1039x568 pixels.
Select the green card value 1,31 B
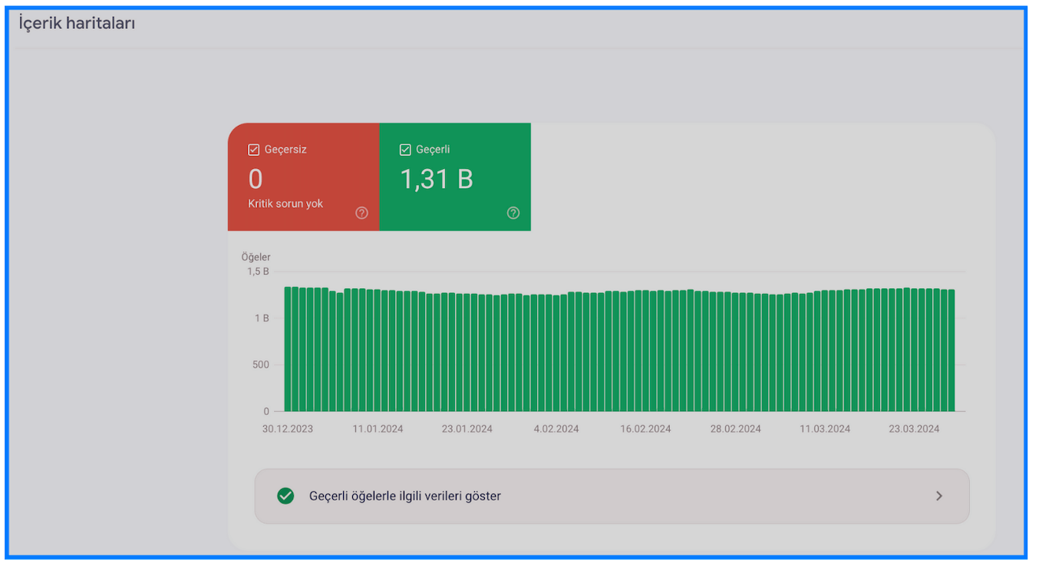pyautogui.click(x=437, y=179)
